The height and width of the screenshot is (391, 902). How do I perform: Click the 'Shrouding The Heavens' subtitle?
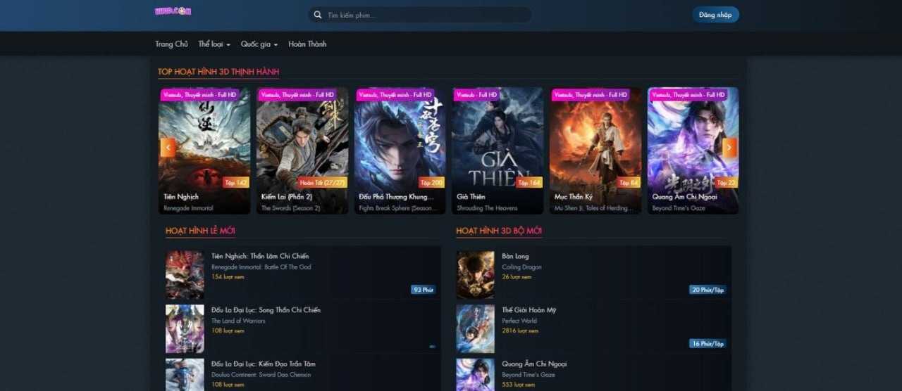coord(487,208)
